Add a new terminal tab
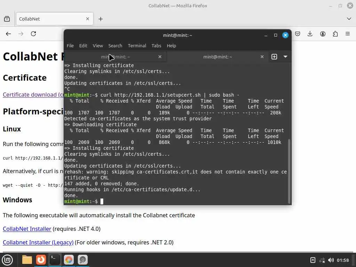The height and width of the screenshot is (267, 356). click(x=274, y=57)
